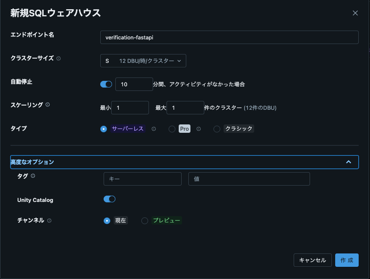Click the info icon after the Pro option

(x=198, y=129)
